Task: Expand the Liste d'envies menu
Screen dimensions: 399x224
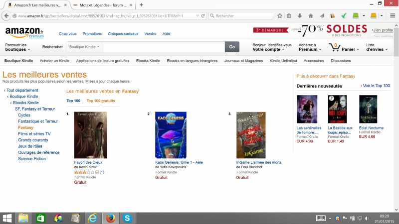Action: coord(377,47)
